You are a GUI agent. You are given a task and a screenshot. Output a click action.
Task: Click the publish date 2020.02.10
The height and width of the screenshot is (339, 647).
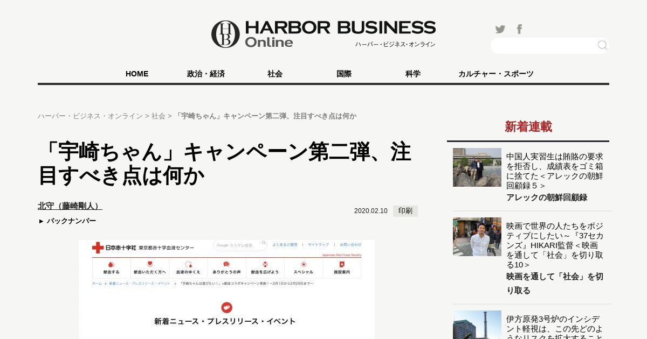tap(371, 211)
